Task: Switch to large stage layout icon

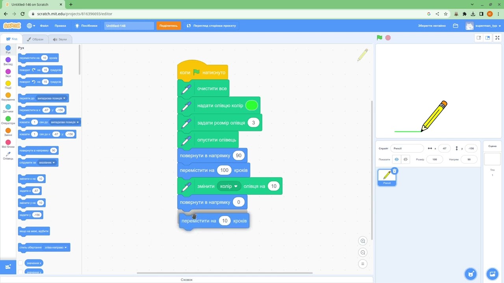Action: 487,38
